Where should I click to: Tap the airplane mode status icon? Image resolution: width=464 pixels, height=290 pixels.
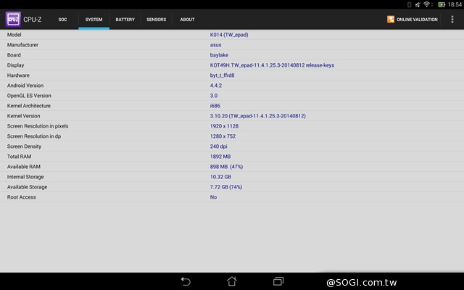pyautogui.click(x=418, y=4)
